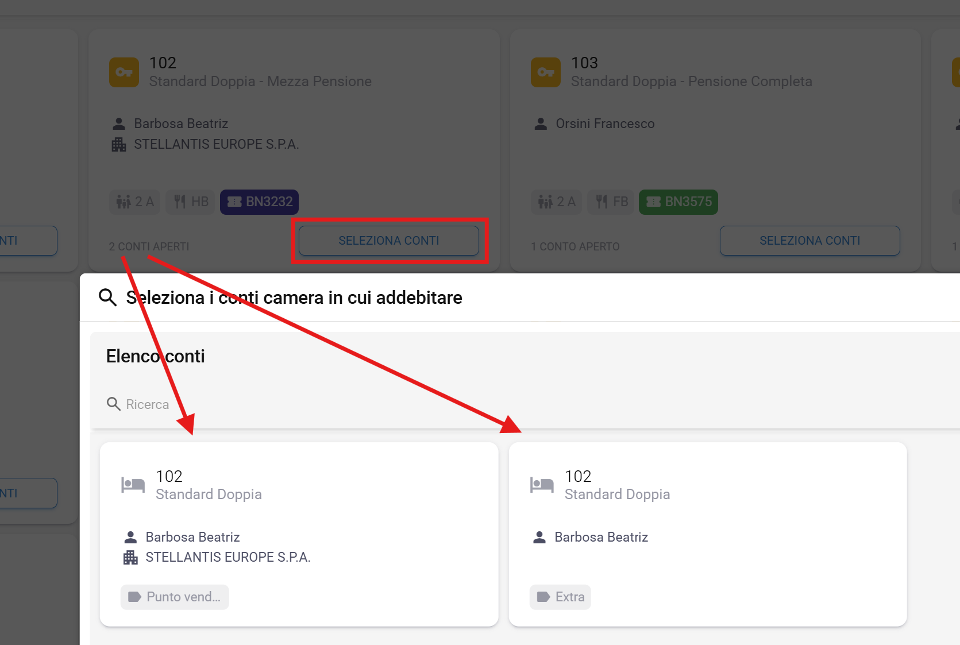Click the key icon for room 102
Image resolution: width=960 pixels, height=645 pixels.
tap(124, 72)
